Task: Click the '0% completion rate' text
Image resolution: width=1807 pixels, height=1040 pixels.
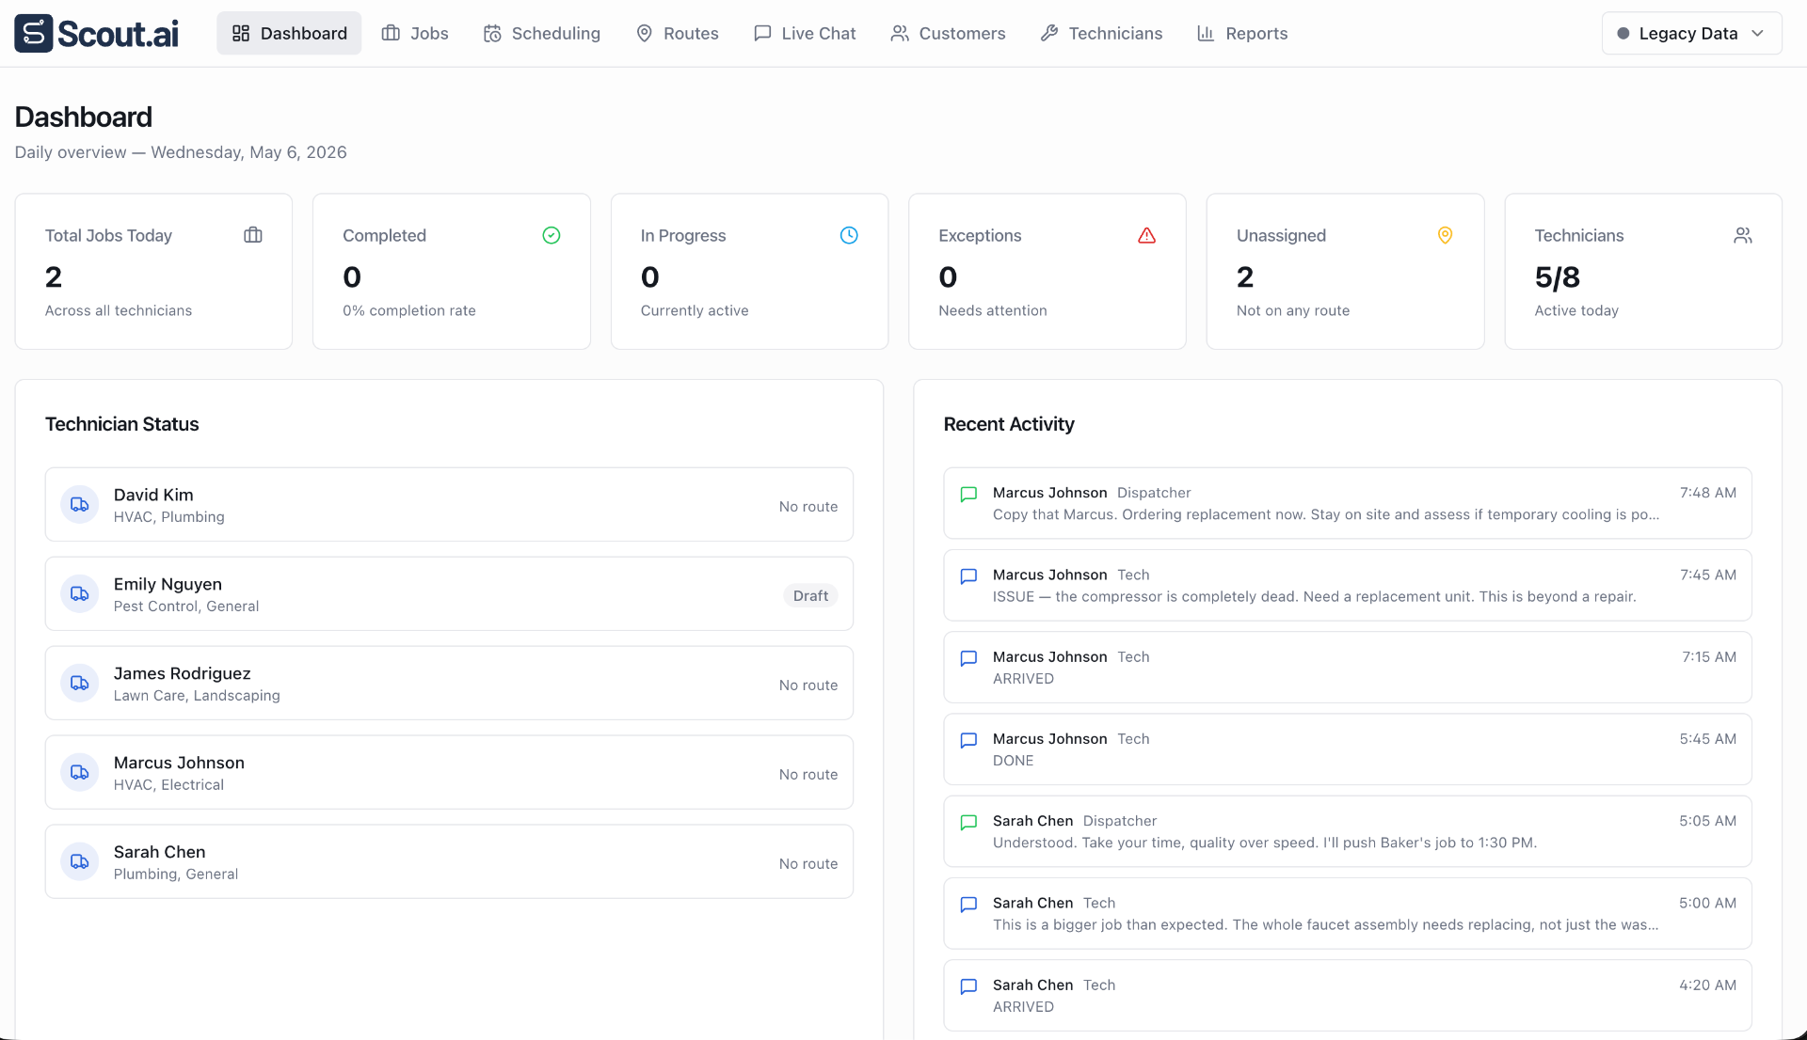Action: [409, 310]
